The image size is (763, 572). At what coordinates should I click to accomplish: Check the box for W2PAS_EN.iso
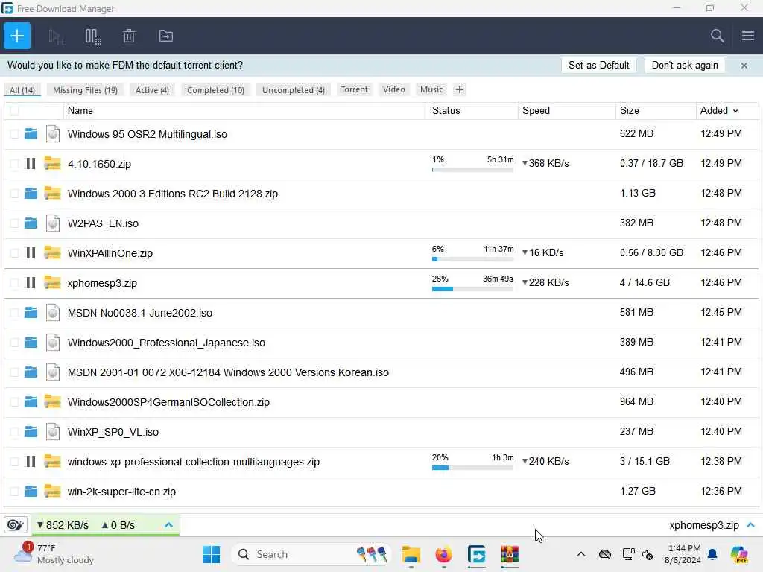coord(15,223)
